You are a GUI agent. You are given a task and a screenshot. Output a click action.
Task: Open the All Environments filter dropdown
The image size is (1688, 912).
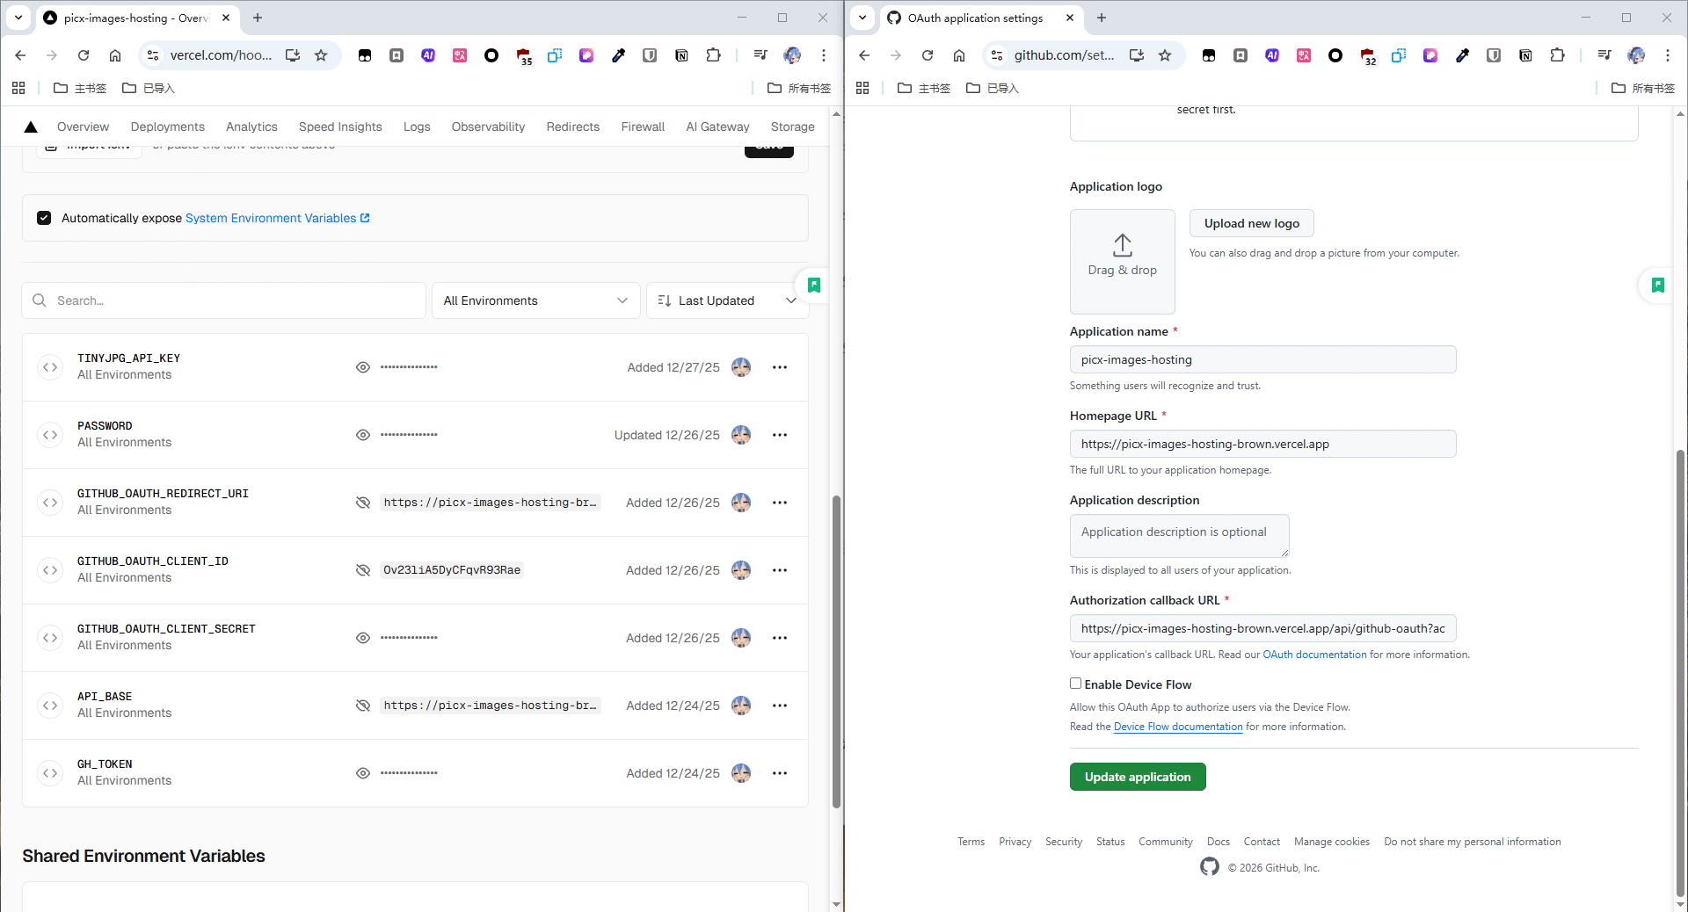click(535, 300)
